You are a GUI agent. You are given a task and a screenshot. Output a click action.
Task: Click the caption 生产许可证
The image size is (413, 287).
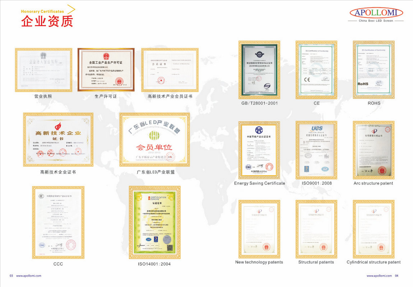click(106, 96)
